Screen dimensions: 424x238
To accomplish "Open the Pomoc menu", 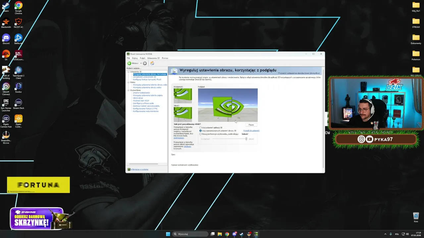I will (165, 58).
